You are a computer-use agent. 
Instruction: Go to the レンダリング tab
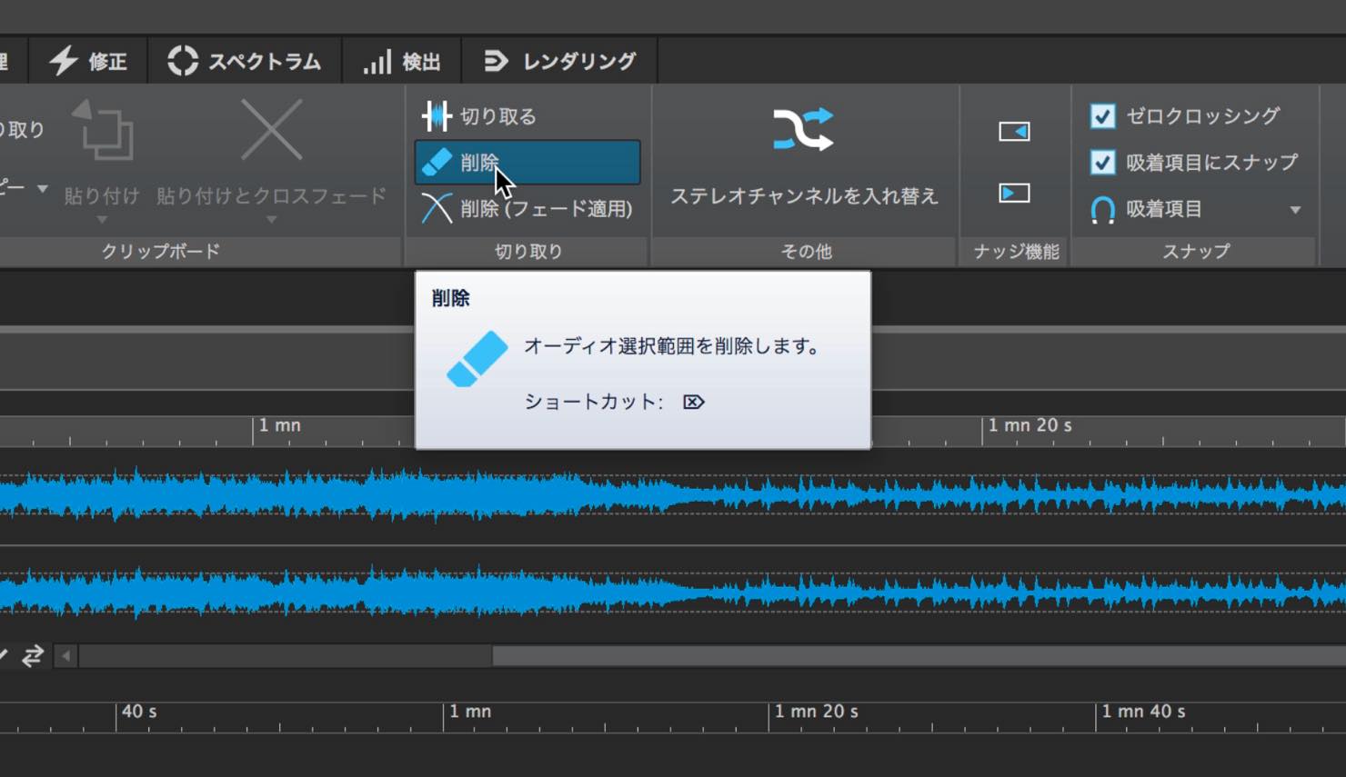click(559, 62)
